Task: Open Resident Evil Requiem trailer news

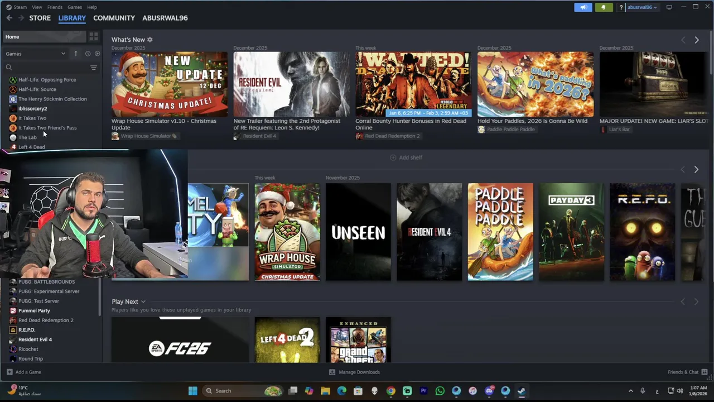Action: tap(291, 84)
